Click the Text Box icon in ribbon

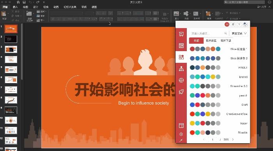(x=196, y=14)
